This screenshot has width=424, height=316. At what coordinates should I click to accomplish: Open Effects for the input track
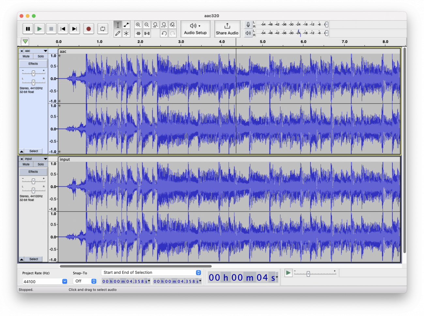33,172
